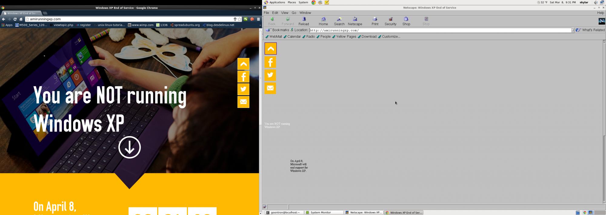Click the red Chrome extension icon
The height and width of the screenshot is (215, 606).
[252, 19]
